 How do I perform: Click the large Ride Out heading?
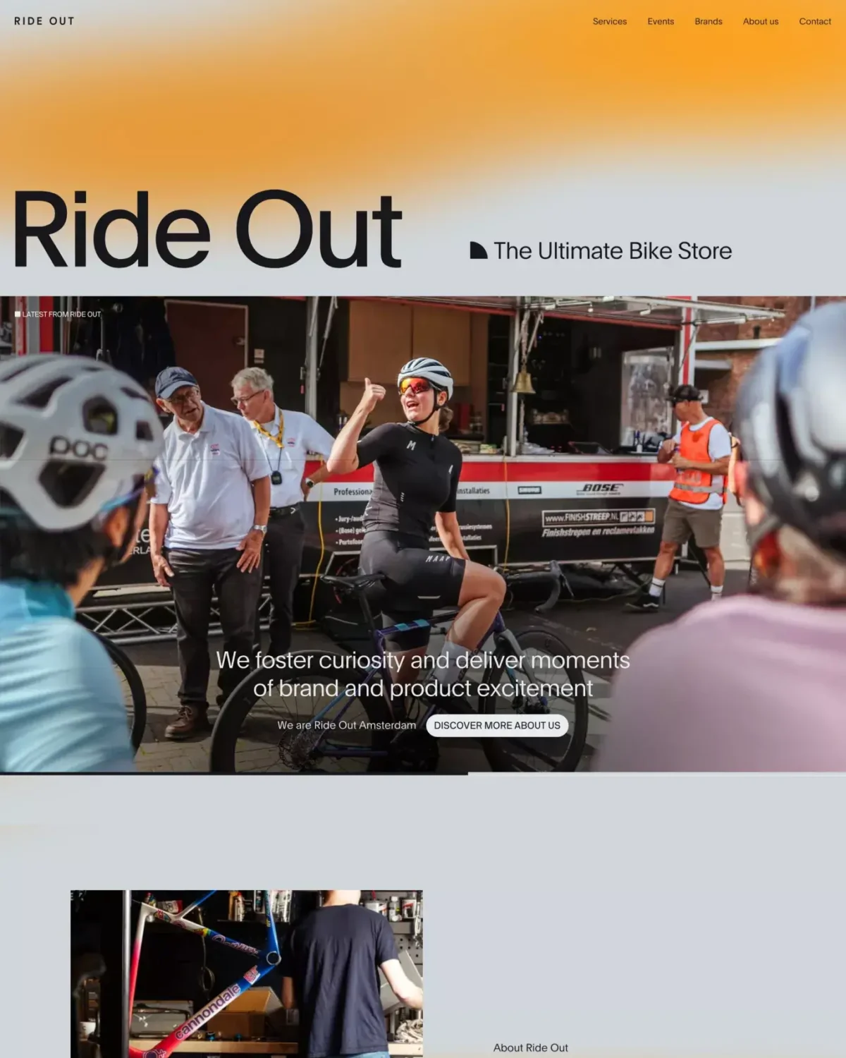click(207, 229)
